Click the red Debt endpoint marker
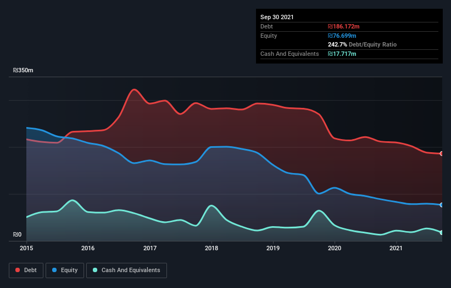 tap(442, 154)
